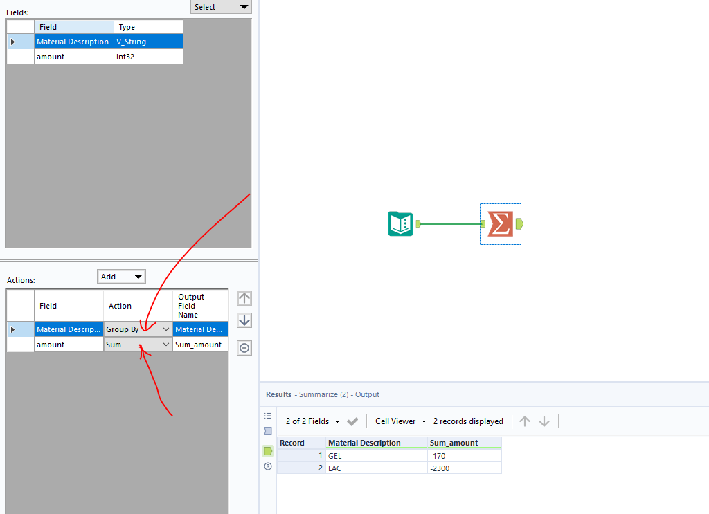This screenshot has height=514, width=709.
Task: Move selected action up with the up arrow
Action: point(244,297)
